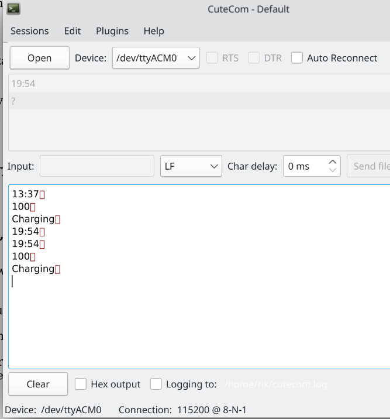
Task: Click the /home/rik/cutecom.log path field
Action: tap(276, 384)
